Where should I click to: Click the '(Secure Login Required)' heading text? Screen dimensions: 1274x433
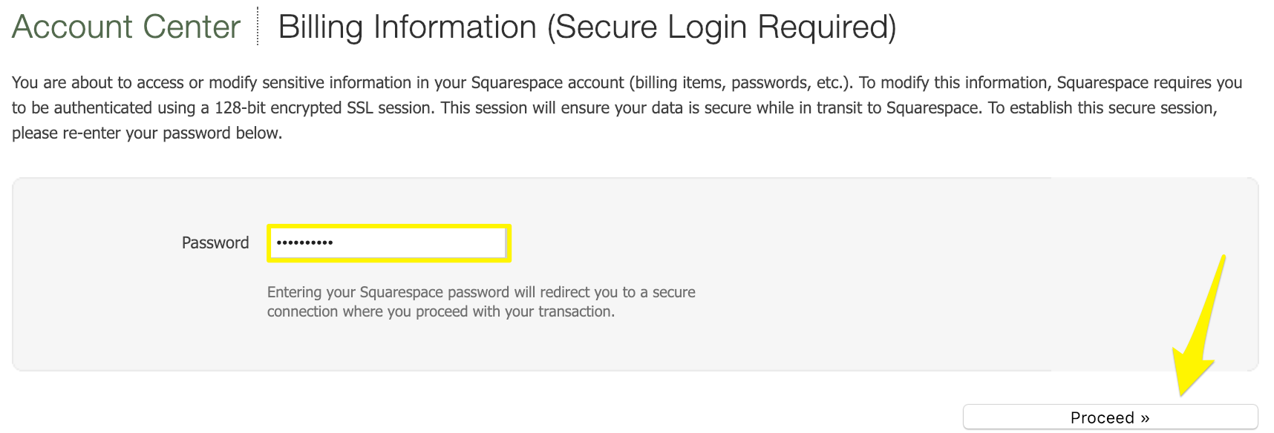(x=722, y=27)
